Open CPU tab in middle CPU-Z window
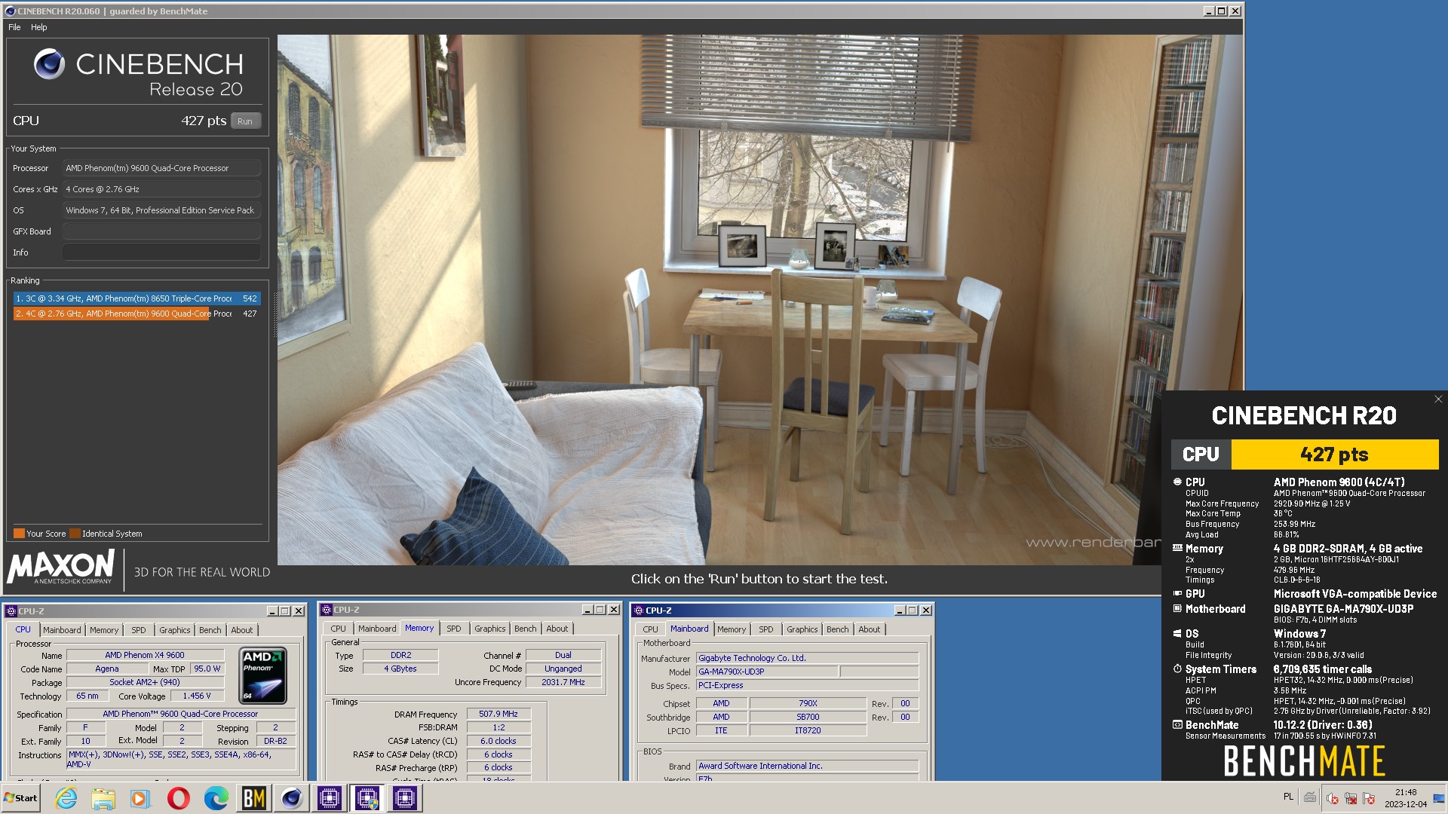This screenshot has width=1448, height=814. pyautogui.click(x=338, y=629)
